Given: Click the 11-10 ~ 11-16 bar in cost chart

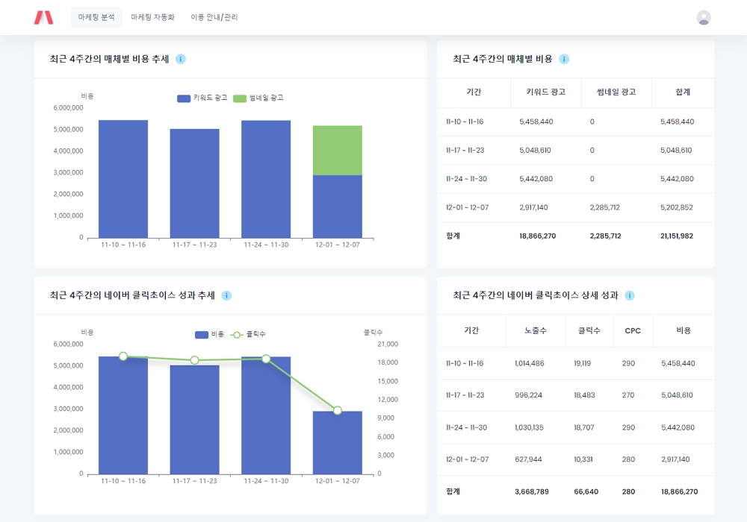Looking at the screenshot, I should pyautogui.click(x=123, y=179).
